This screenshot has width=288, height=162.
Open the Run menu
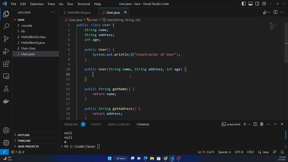(70, 4)
